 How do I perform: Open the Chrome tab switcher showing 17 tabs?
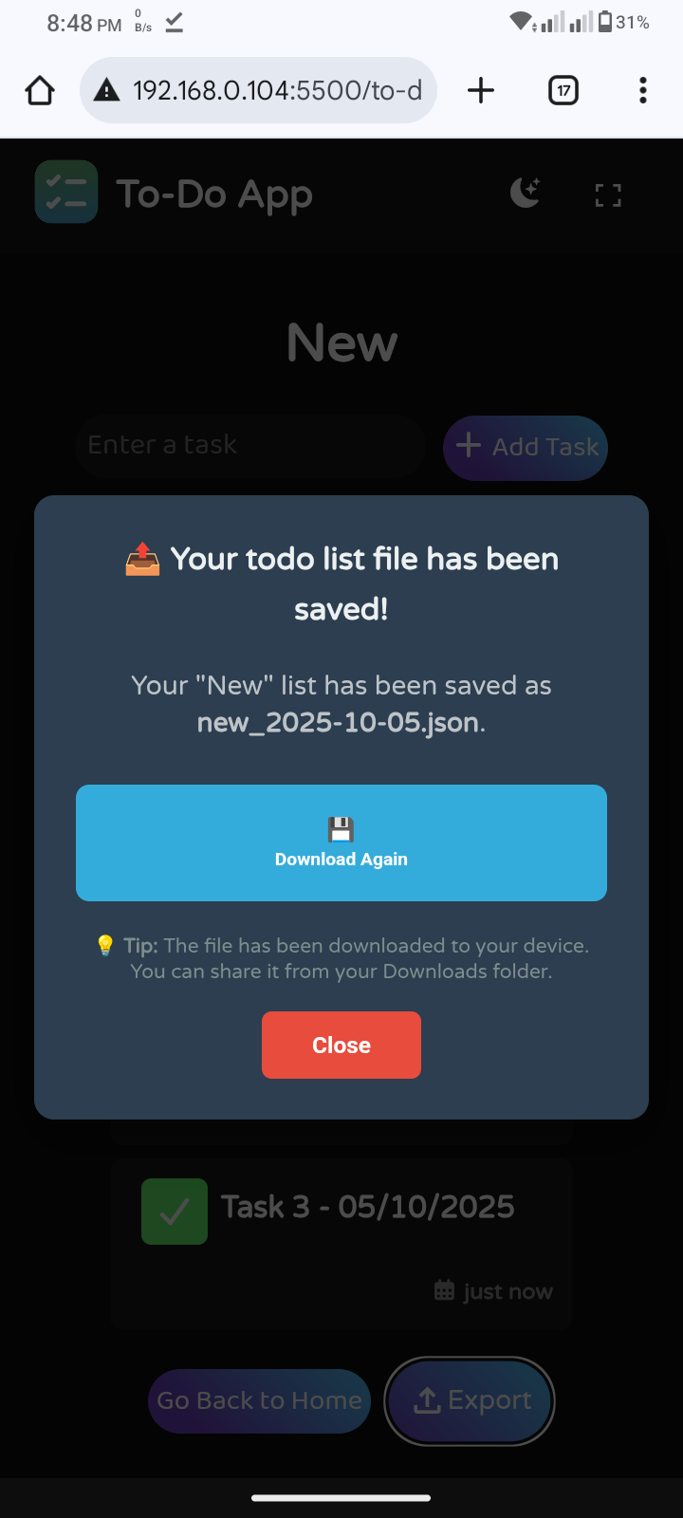click(563, 90)
